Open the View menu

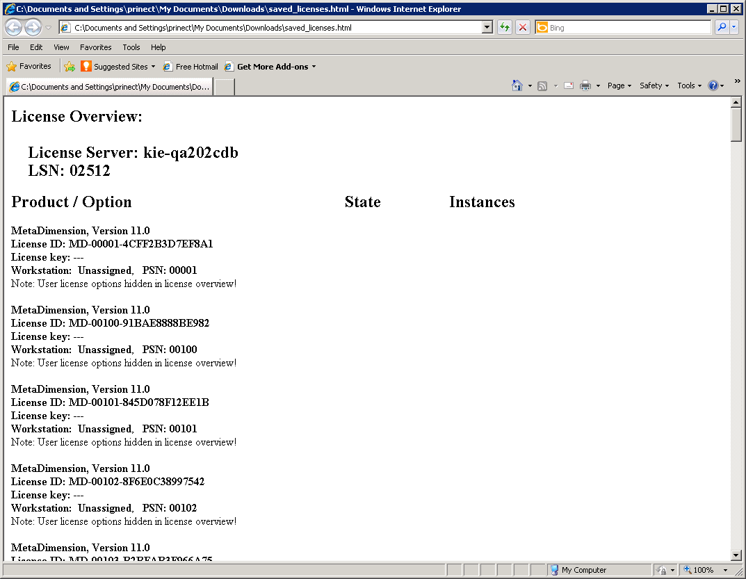coord(60,47)
